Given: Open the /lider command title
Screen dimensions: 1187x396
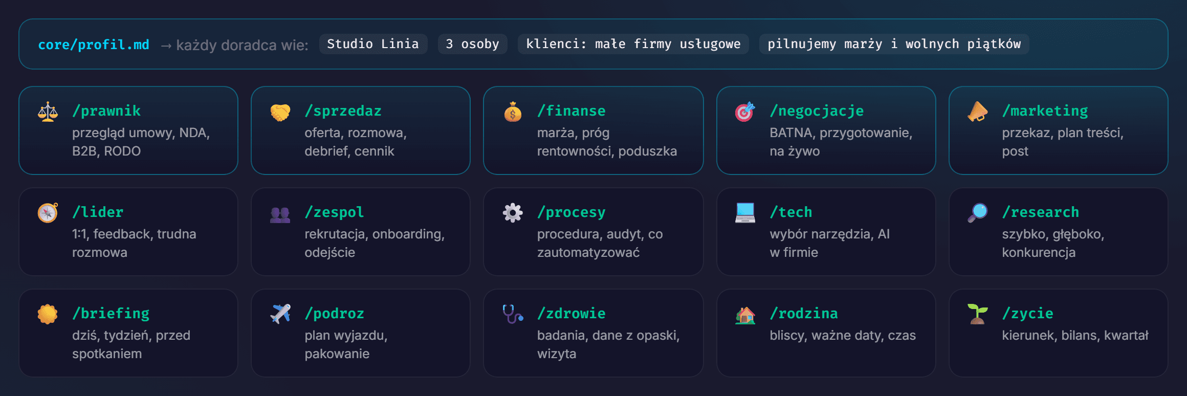Looking at the screenshot, I should coord(98,212).
